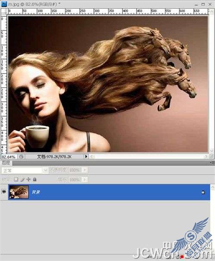Click the lock position move icon

(x=28, y=180)
